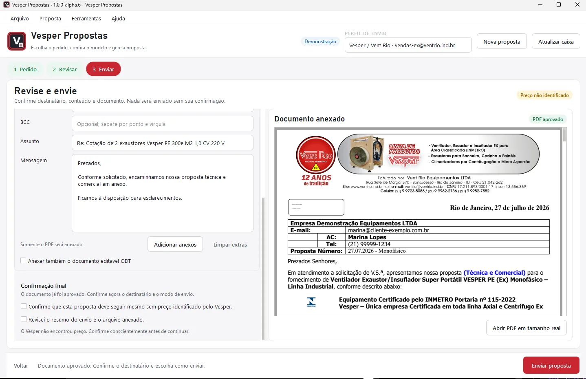Check Revisei o resumo do envio
The height and width of the screenshot is (379, 586).
coord(24,320)
